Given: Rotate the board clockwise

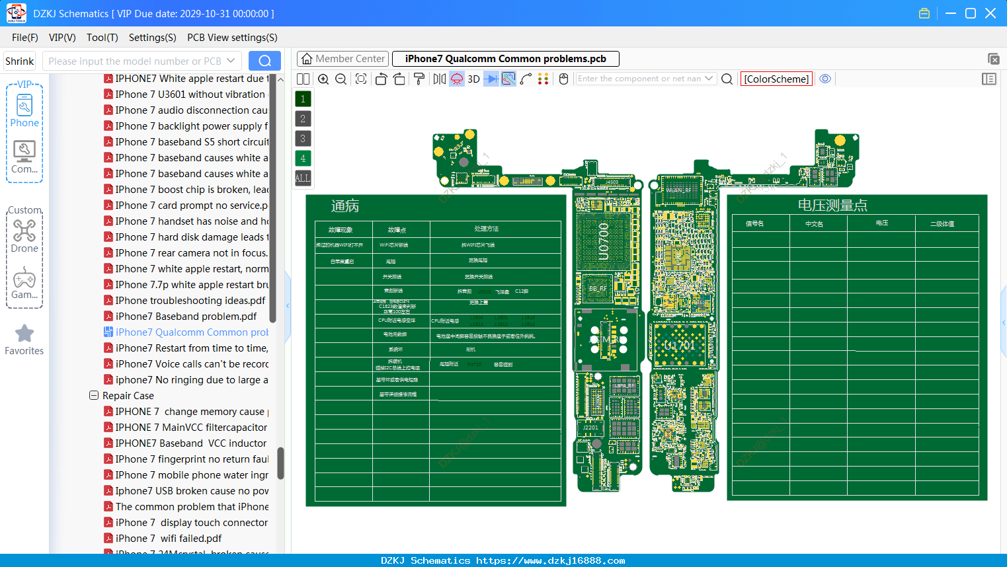Looking at the screenshot, I should point(399,79).
